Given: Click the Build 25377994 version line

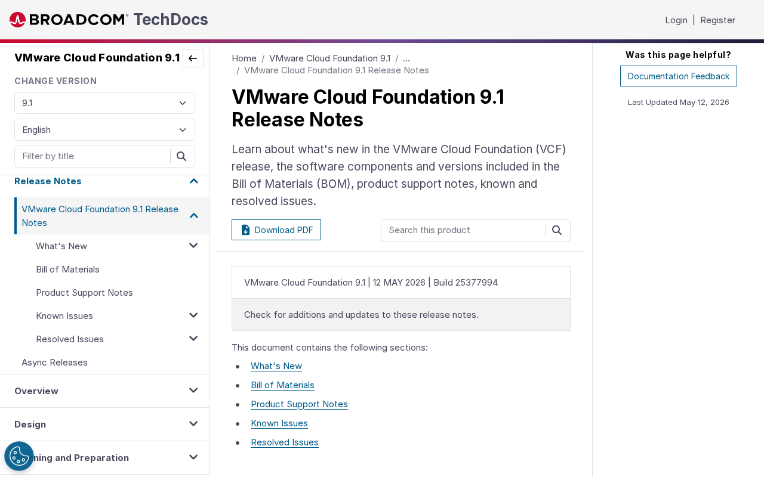Looking at the screenshot, I should point(371,283).
